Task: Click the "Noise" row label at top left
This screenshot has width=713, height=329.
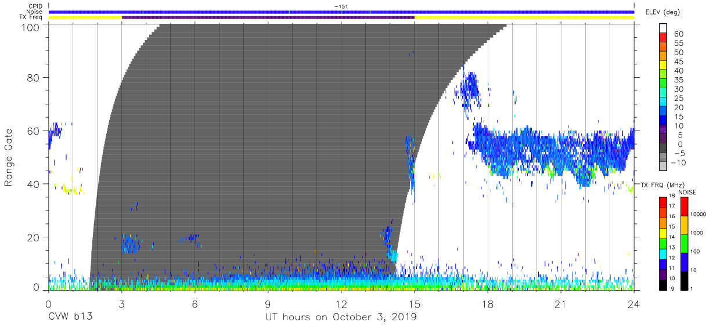Action: pyautogui.click(x=34, y=12)
